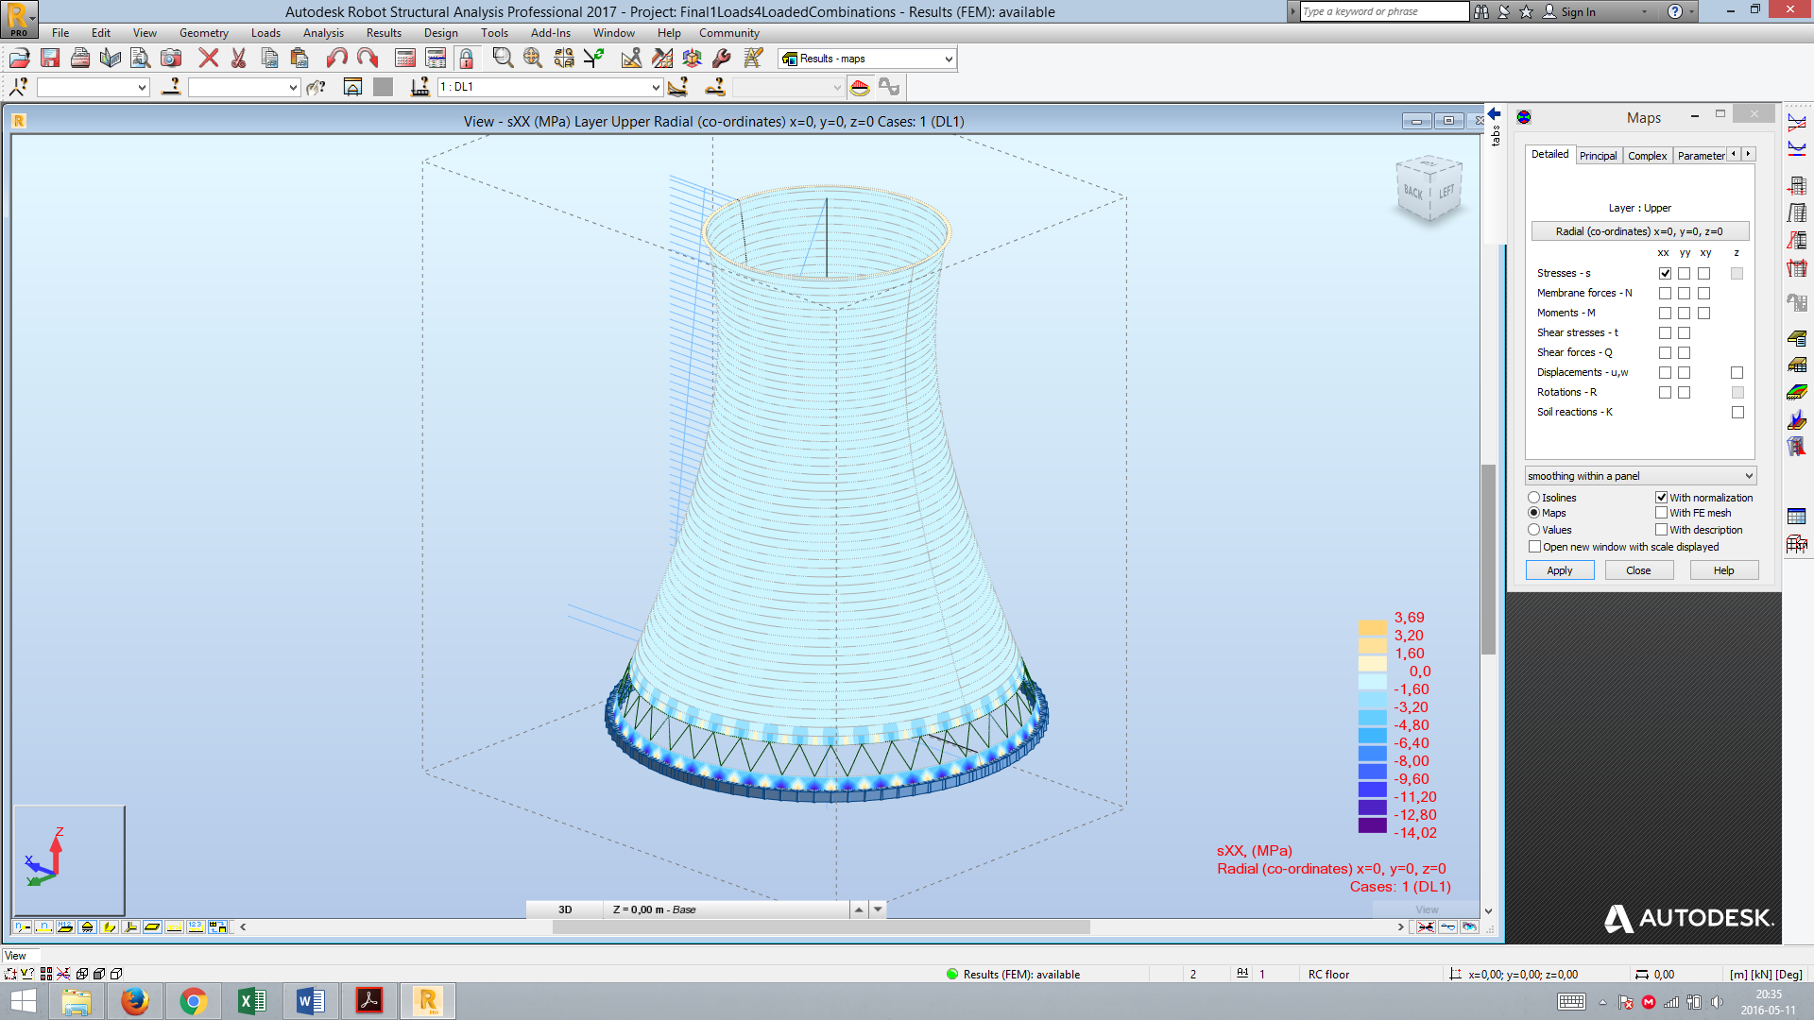Click the Lock results padlock icon
The image size is (1814, 1020).
click(x=466, y=58)
